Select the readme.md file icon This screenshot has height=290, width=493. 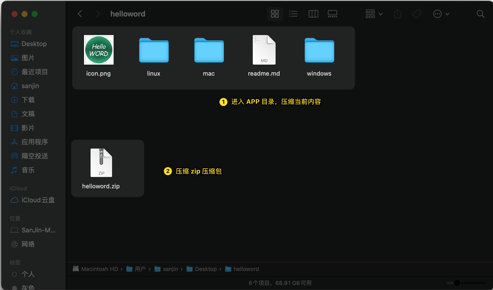click(264, 50)
